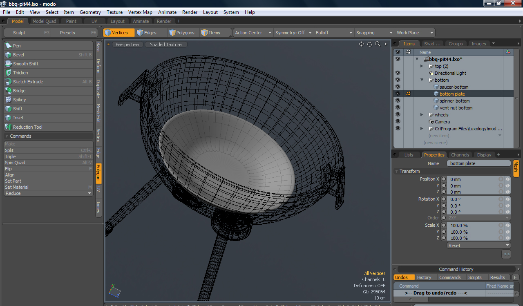The height and width of the screenshot is (306, 523).
Task: Open the Snapping dropdown
Action: click(374, 33)
